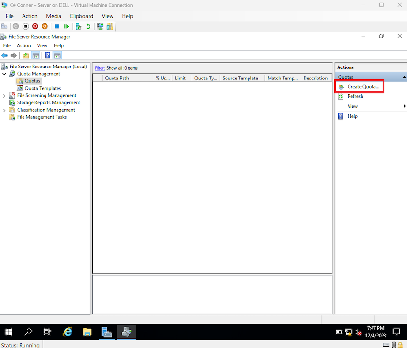The image size is (407, 348).
Task: Click the Help icon in the console toolbar
Action: pos(47,55)
